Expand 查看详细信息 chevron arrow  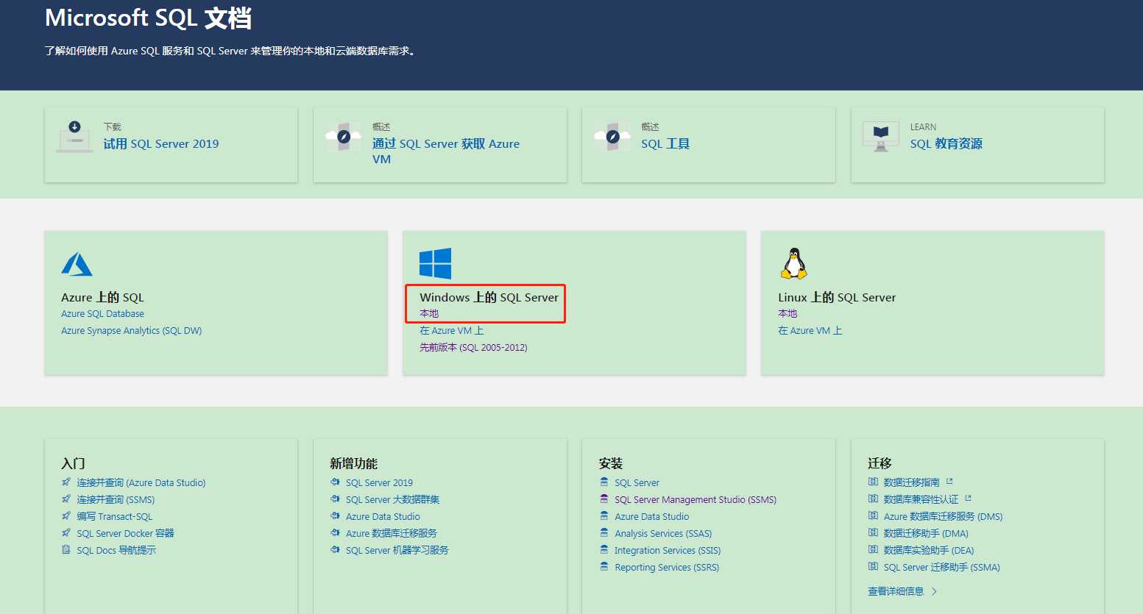coord(935,591)
